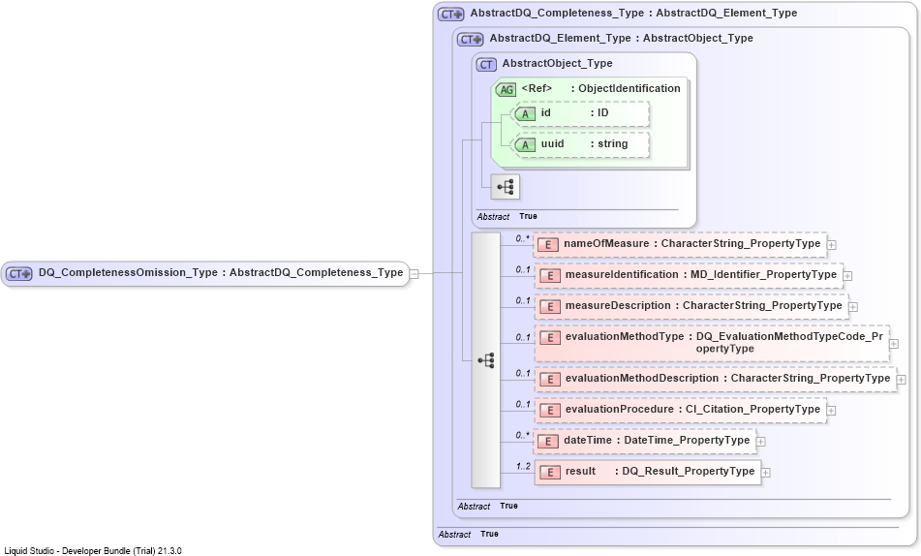Click the CT icon of AbstractObject_Type

click(486, 65)
